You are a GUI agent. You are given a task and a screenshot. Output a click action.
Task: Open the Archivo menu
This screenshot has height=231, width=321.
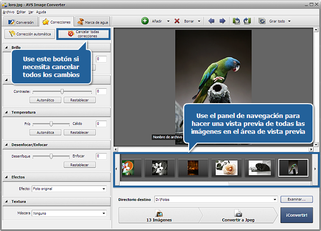click(x=8, y=11)
